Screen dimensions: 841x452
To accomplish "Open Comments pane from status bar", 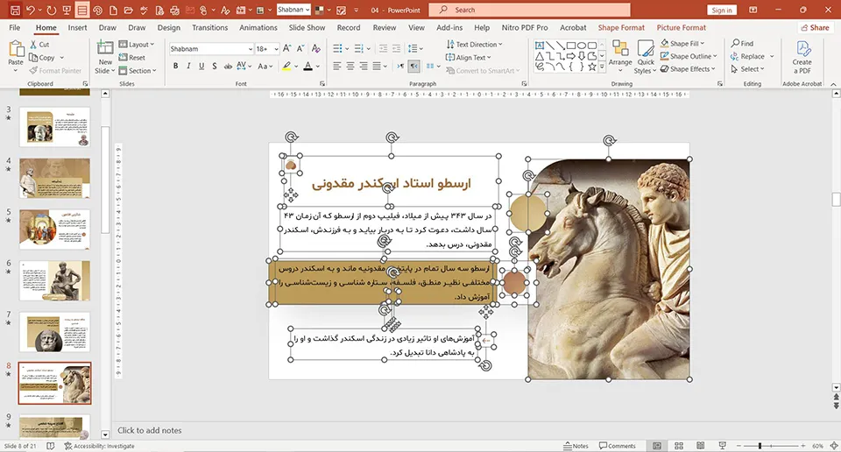I will point(618,446).
